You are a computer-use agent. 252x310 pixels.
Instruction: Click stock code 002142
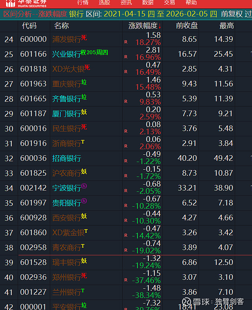(x=33, y=188)
